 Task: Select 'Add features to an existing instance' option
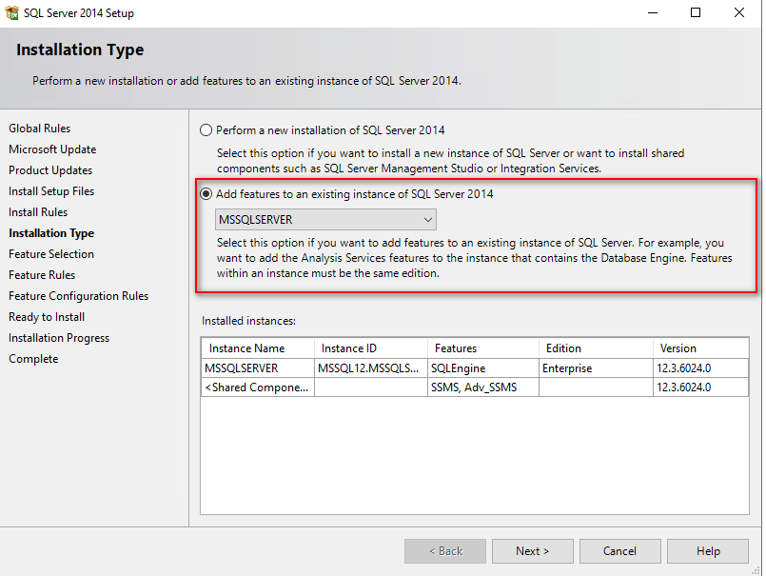point(206,193)
